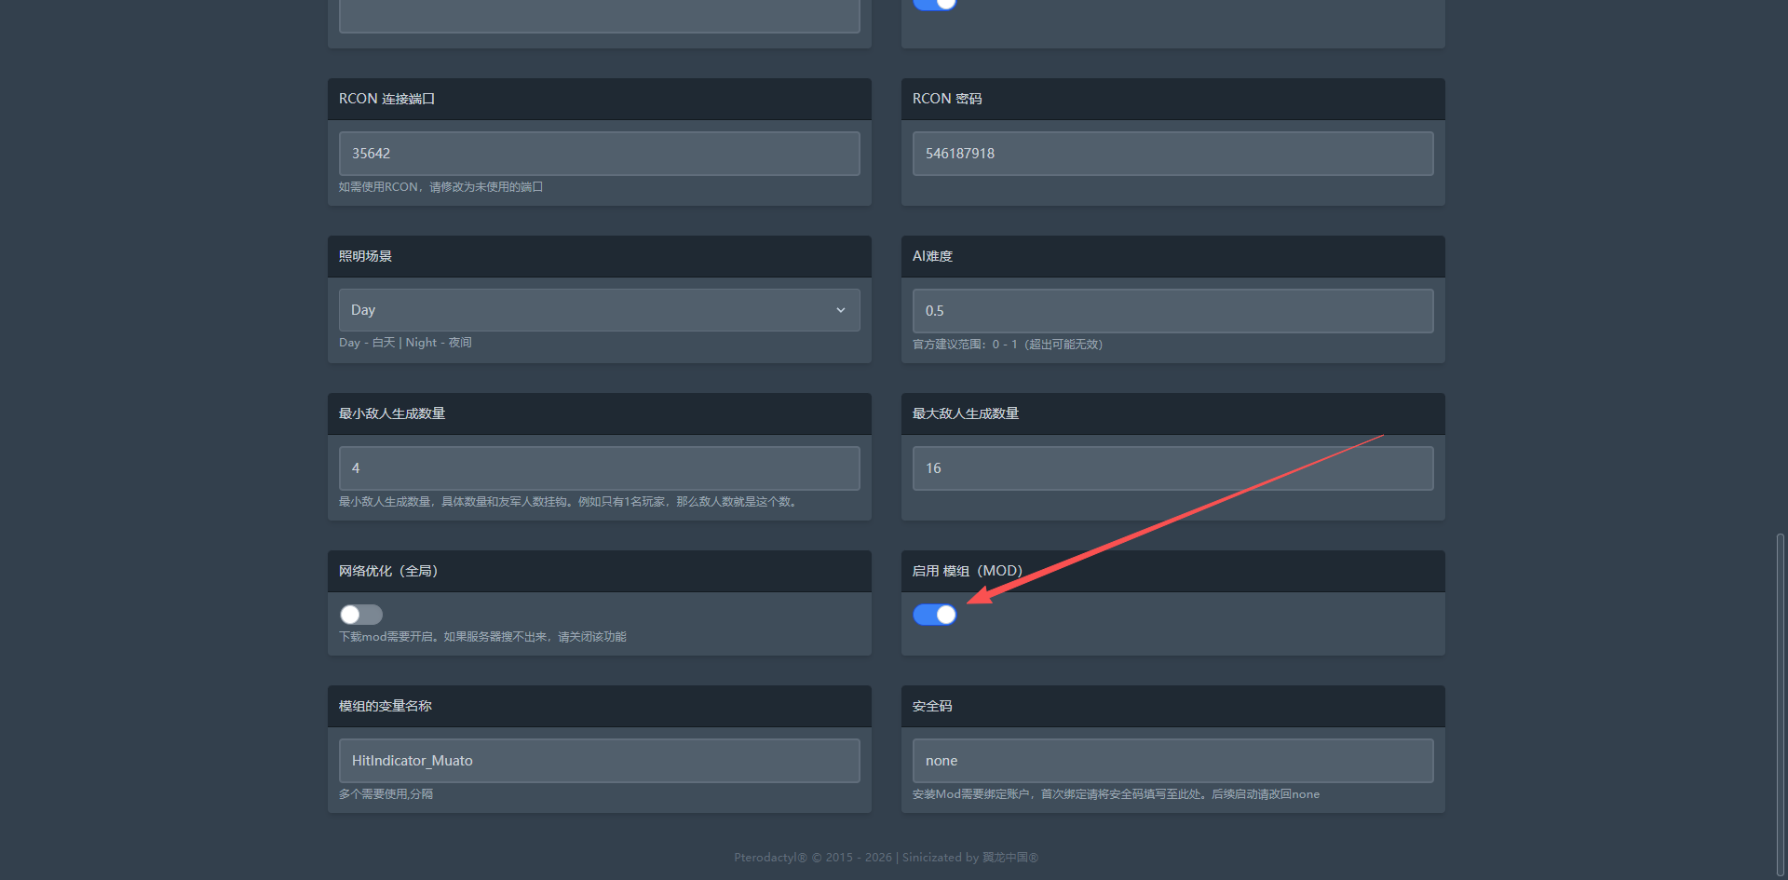Toggle the 网络优化 (全局) switch
The height and width of the screenshot is (880, 1788).
point(361,615)
